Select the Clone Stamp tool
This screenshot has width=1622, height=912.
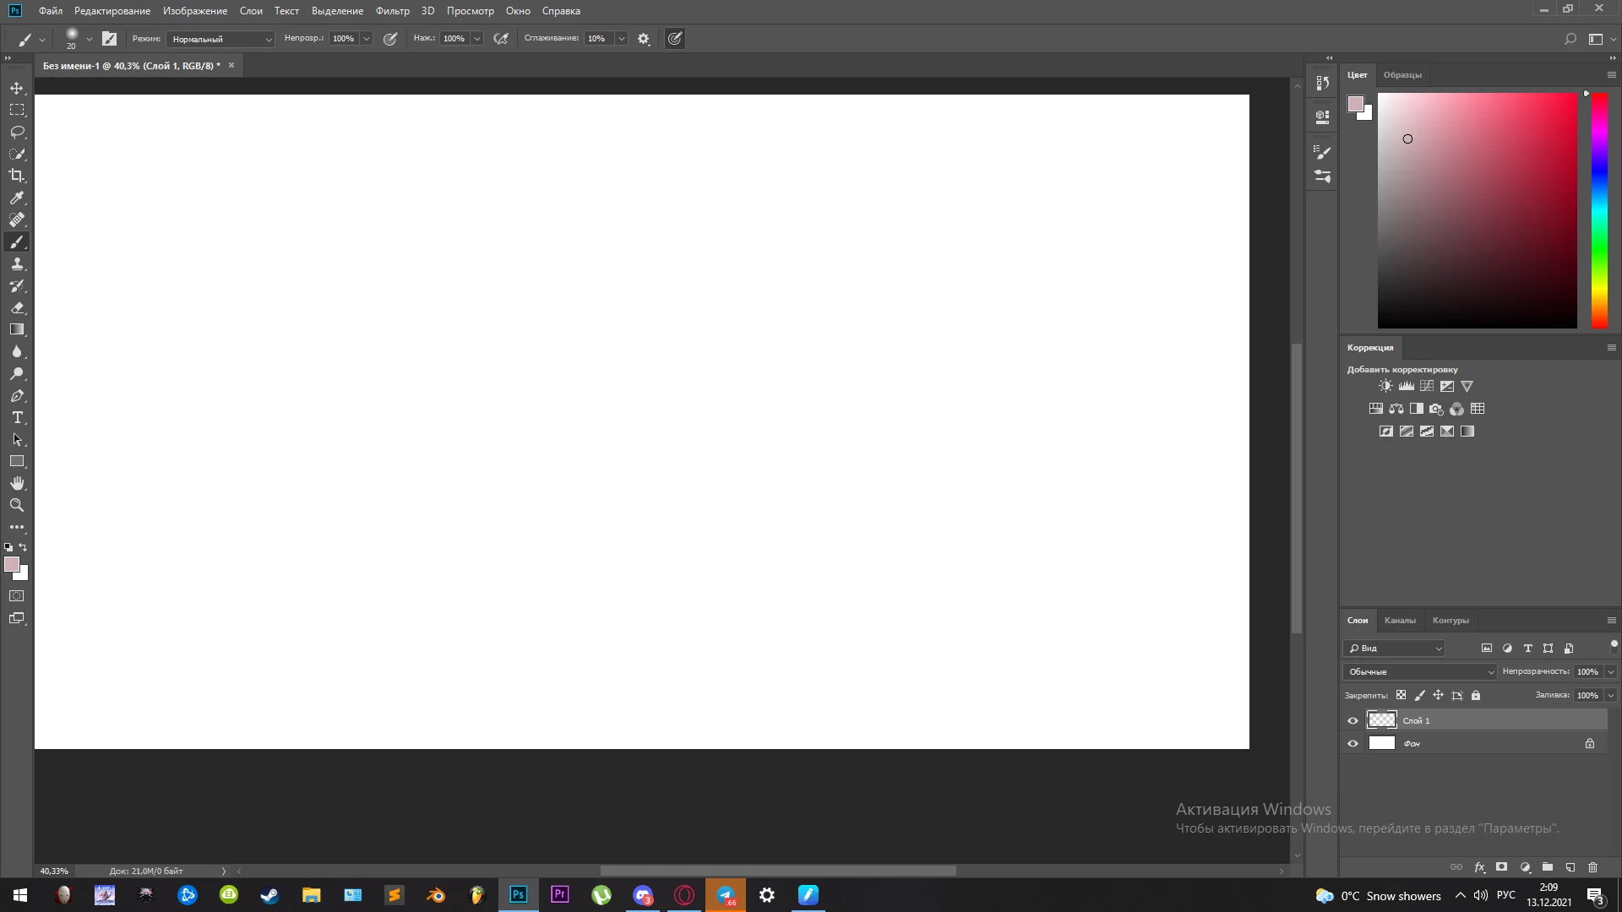tap(17, 264)
